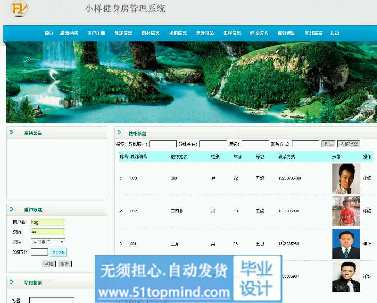Click the bullet icon beside 系统公告

tap(12, 133)
